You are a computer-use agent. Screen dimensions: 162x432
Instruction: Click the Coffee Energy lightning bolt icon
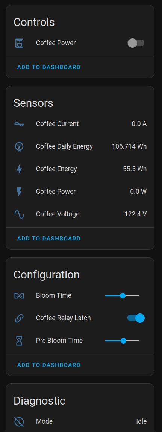19,169
